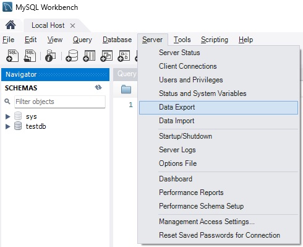Open the object inspector info icon
Screen dimensions: 303x247
click(x=51, y=56)
